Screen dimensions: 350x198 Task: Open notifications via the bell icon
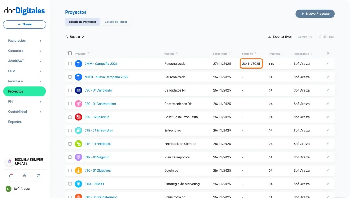coord(10,176)
